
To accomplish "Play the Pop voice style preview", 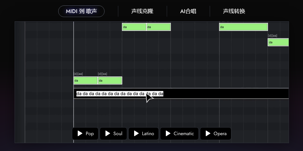I will click(x=85, y=134).
